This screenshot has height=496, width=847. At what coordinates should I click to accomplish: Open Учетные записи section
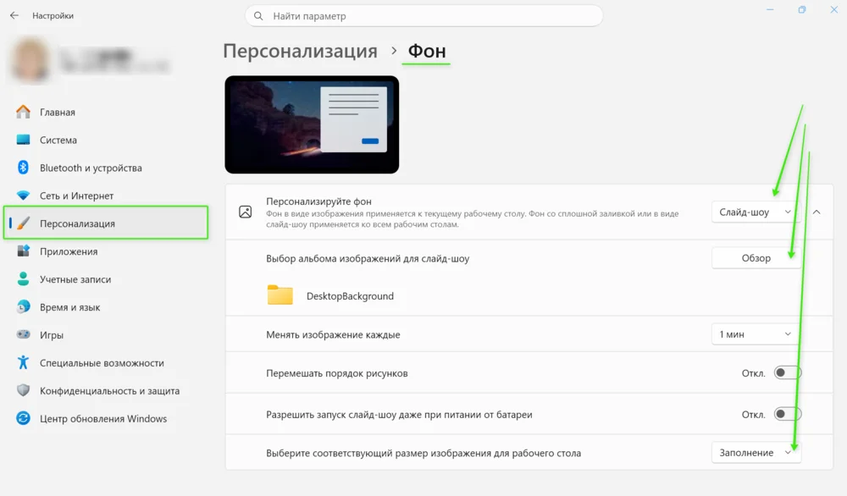point(106,279)
